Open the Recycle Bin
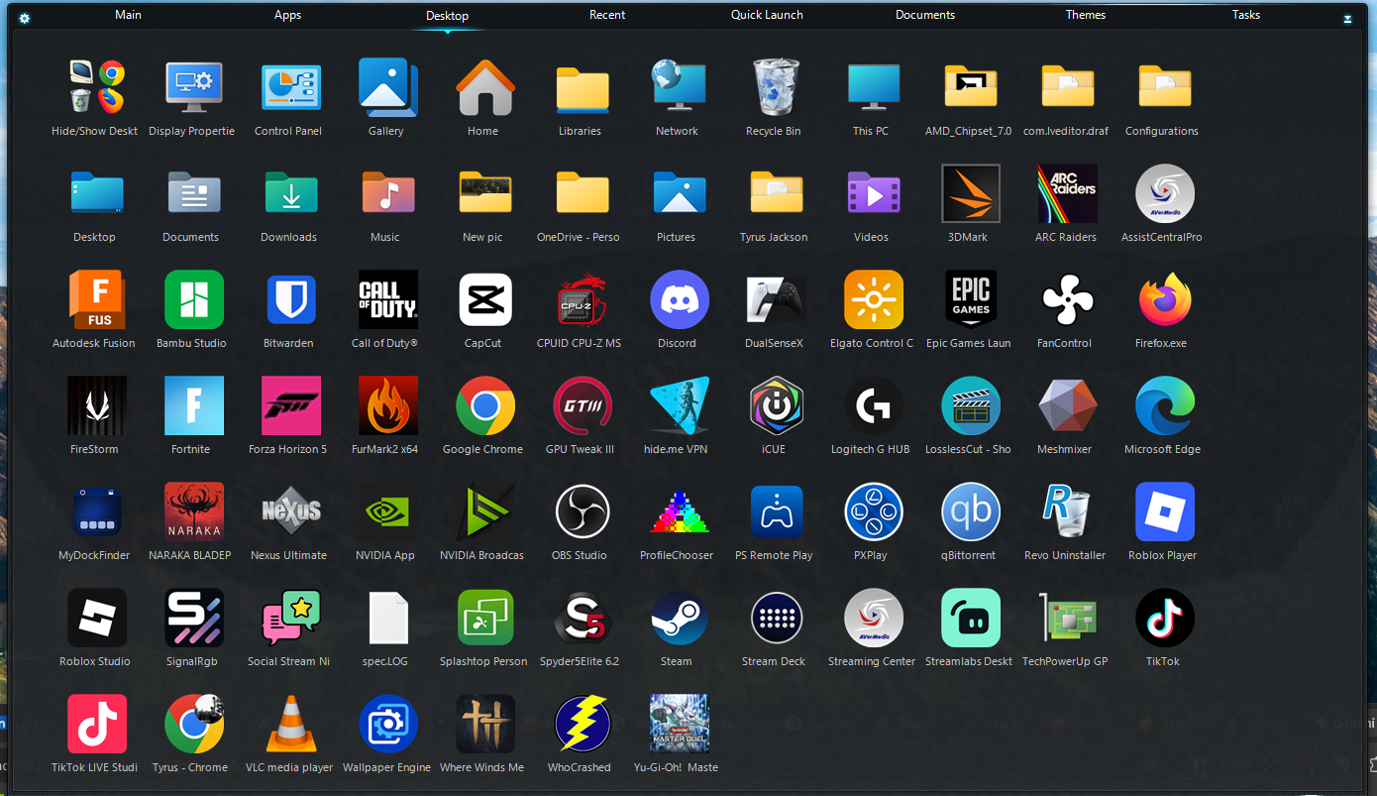1377x796 pixels. coord(776,88)
